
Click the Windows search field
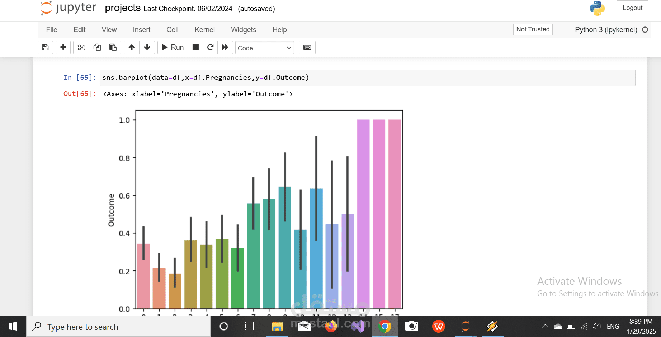pos(118,326)
